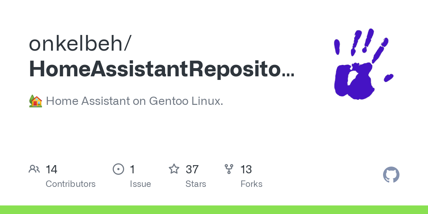The height and width of the screenshot is (214, 428).
Task: Click the Issue circle icon
Action: 118,169
